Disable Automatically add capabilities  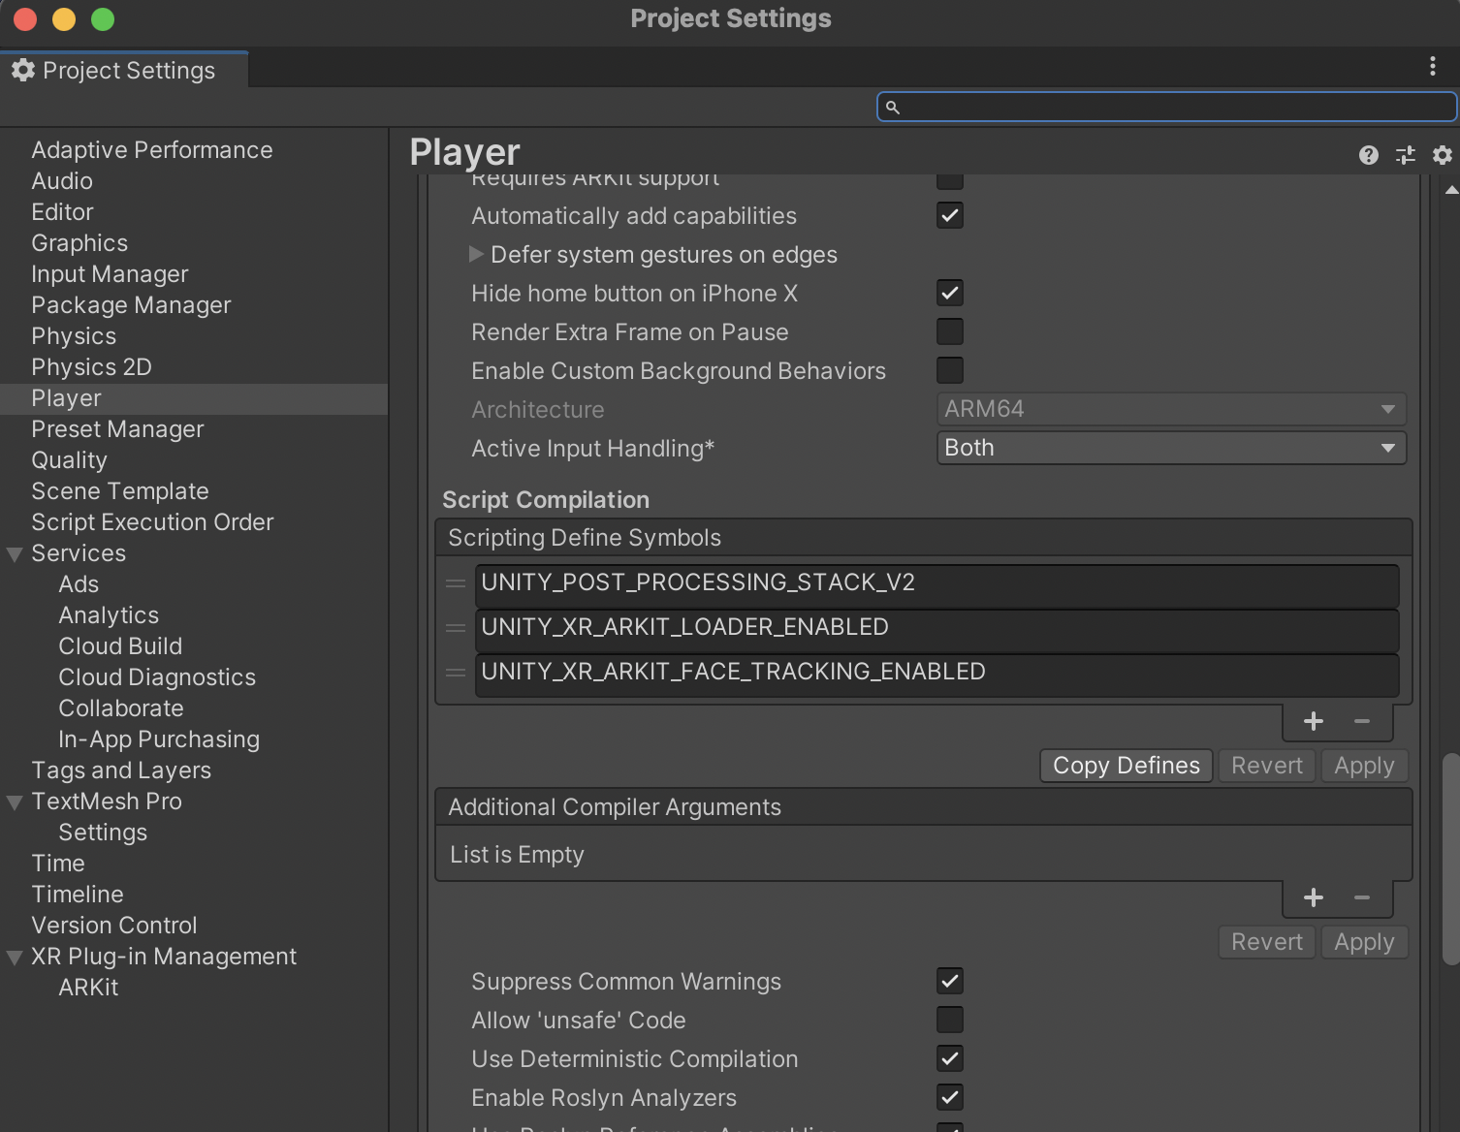[949, 215]
